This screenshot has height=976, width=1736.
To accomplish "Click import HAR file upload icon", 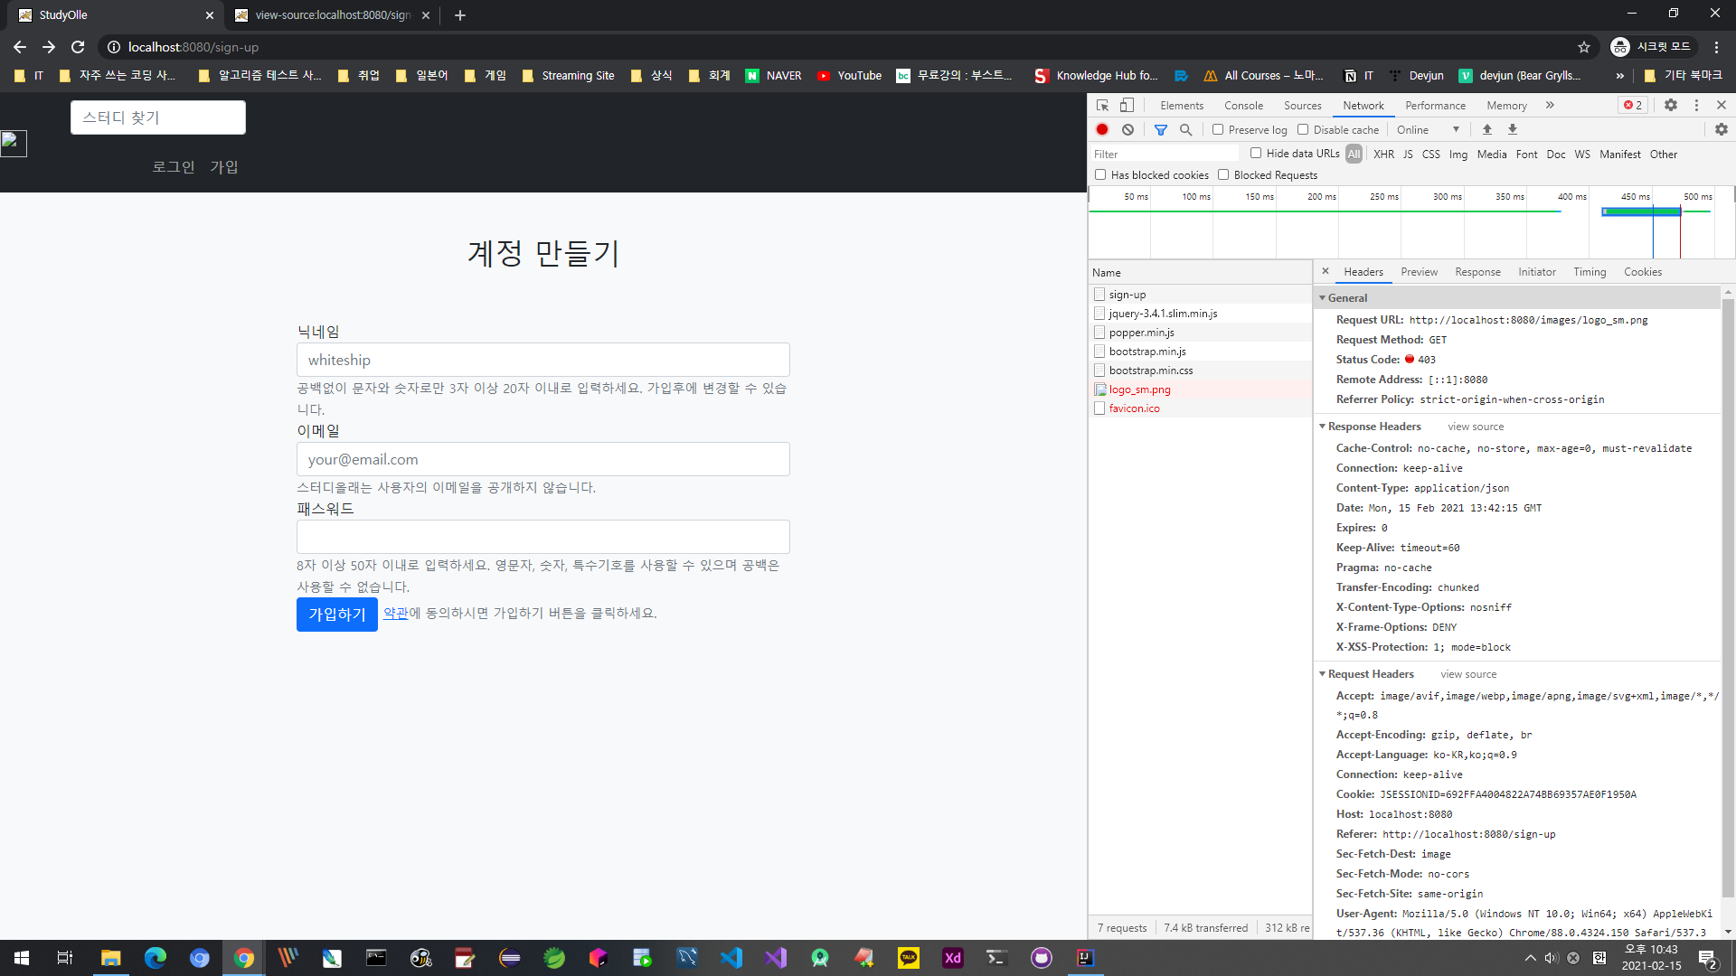I will pyautogui.click(x=1487, y=129).
